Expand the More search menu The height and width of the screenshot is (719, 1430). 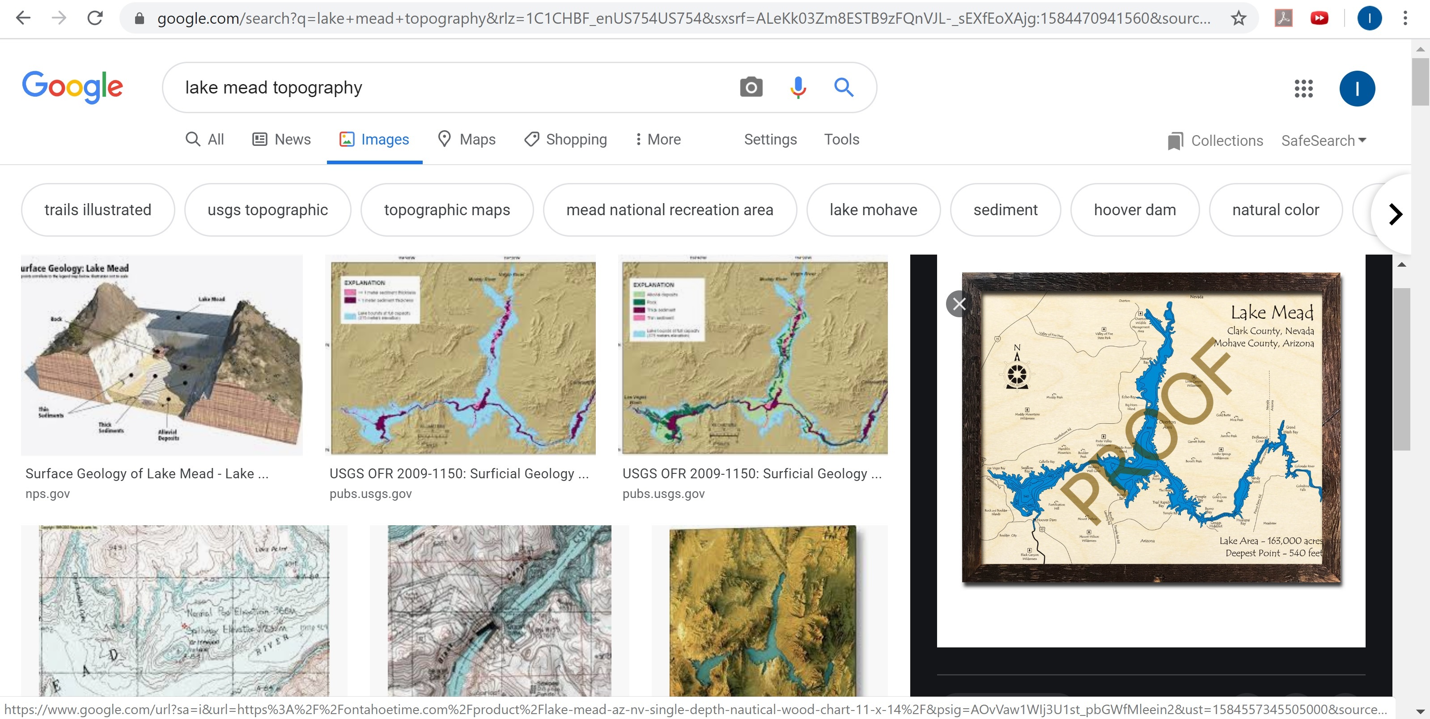(658, 139)
